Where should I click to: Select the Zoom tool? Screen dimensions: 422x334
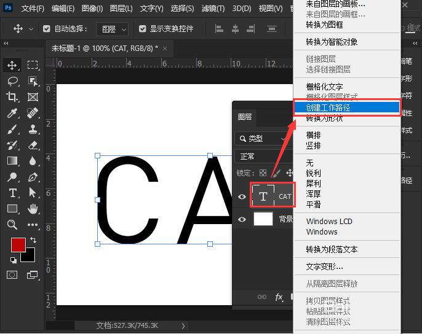12,225
